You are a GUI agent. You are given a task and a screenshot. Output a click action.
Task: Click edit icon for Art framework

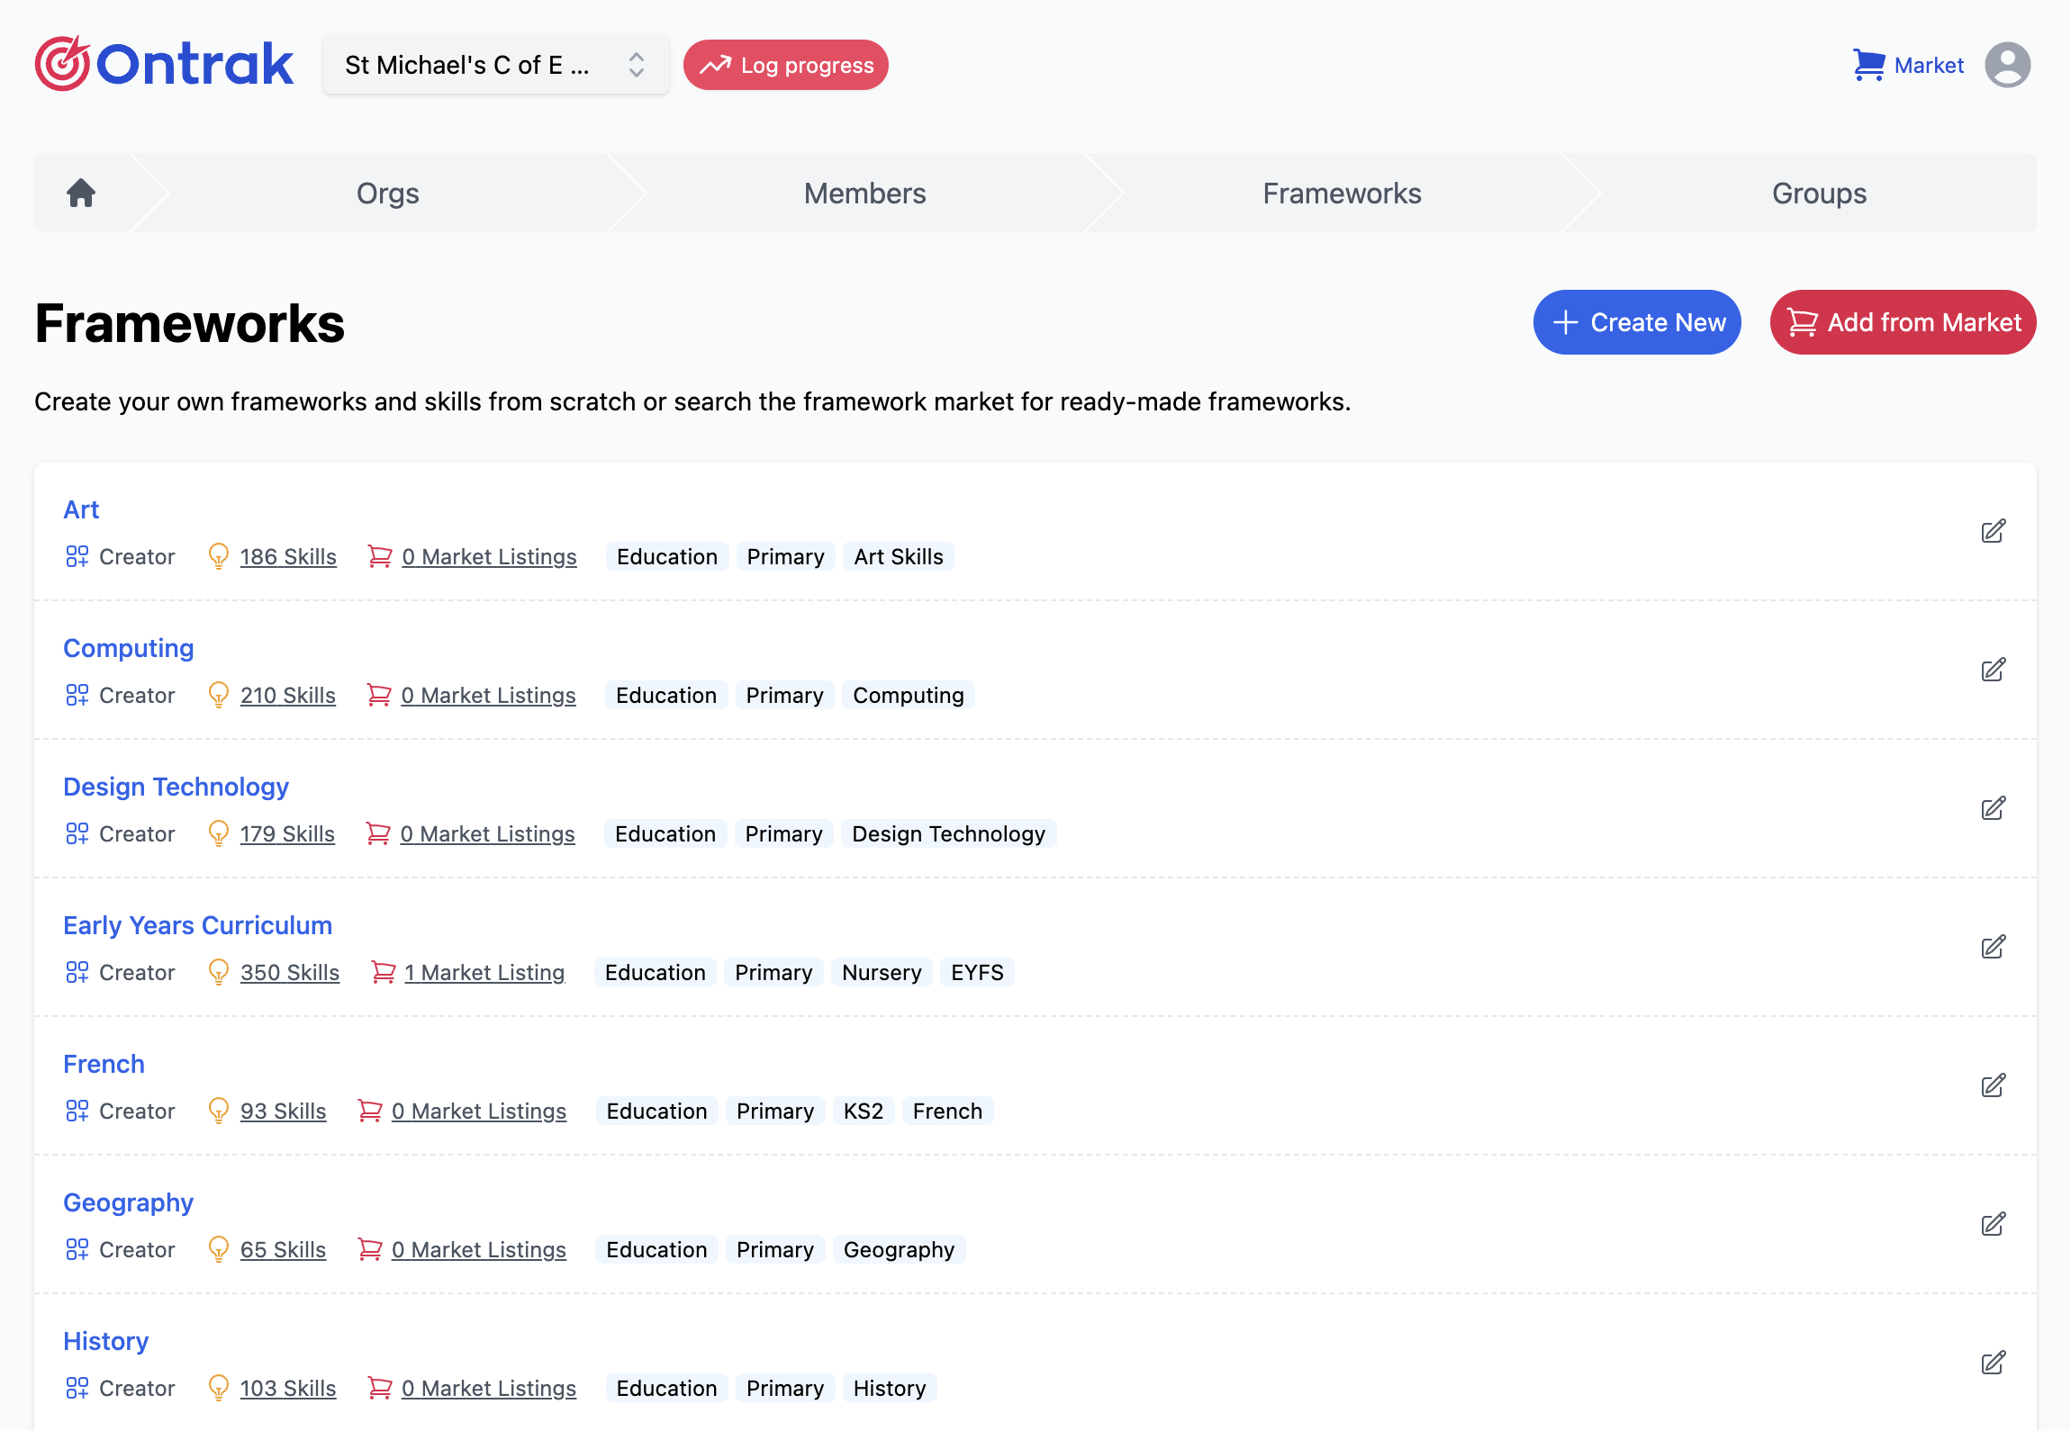[1993, 531]
